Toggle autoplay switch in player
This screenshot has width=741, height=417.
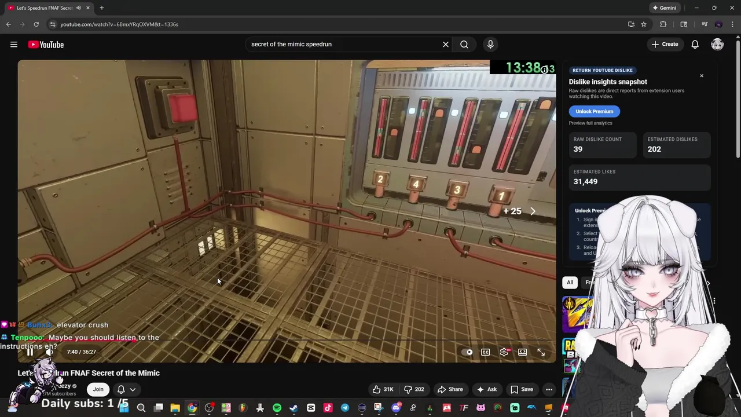point(468,352)
